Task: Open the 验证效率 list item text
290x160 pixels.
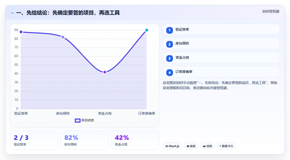Action: click(182, 29)
